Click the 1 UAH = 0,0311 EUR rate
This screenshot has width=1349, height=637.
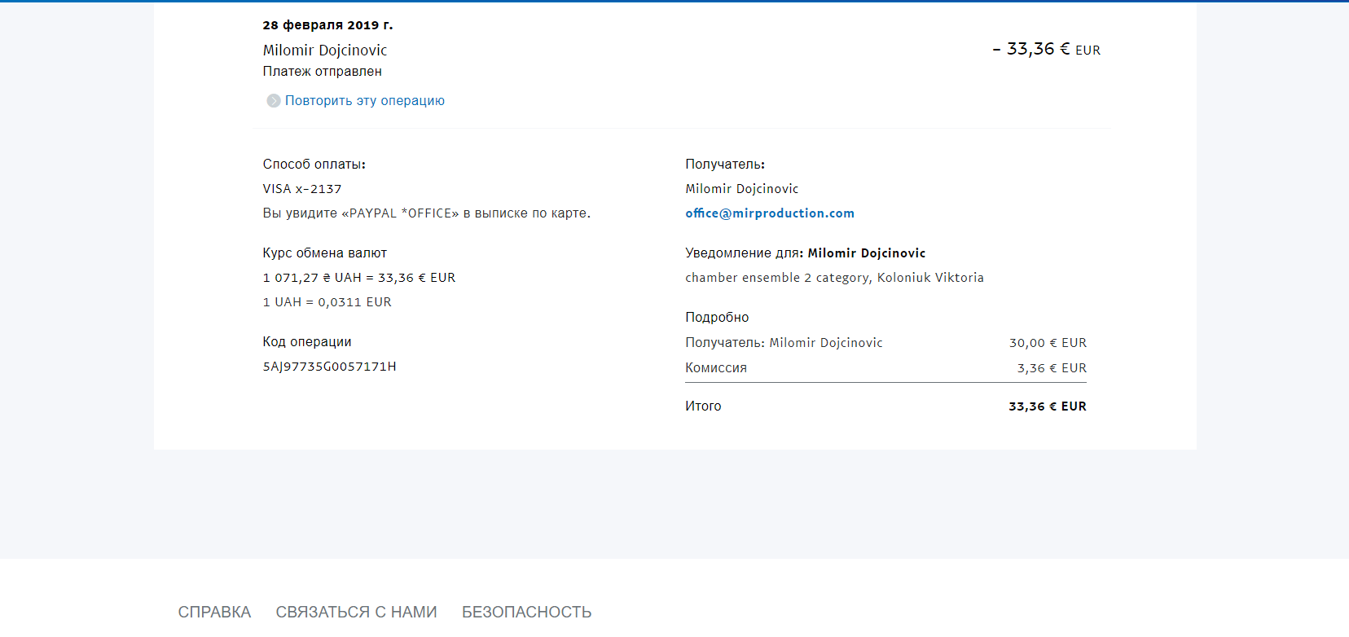[x=327, y=302]
